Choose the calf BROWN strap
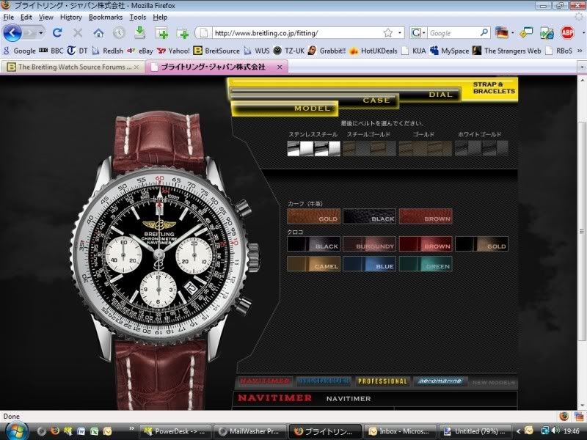Image resolution: width=587 pixels, height=440 pixels. click(426, 216)
